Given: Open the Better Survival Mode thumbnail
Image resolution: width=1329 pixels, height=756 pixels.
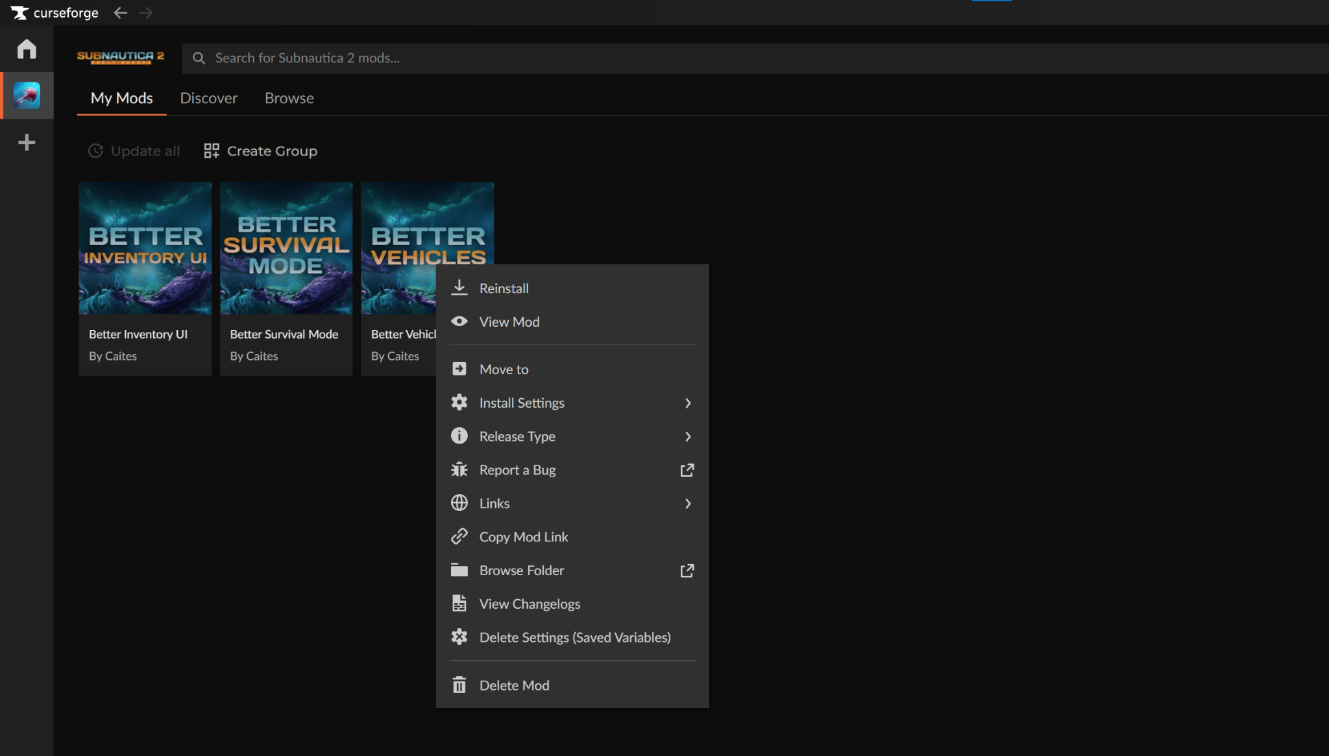Looking at the screenshot, I should [286, 248].
